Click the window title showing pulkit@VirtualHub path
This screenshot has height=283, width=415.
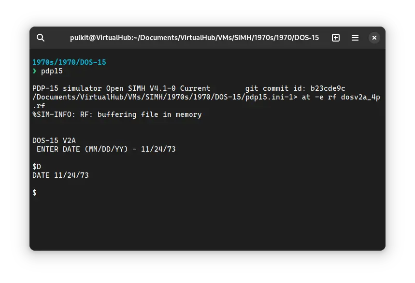coord(194,38)
